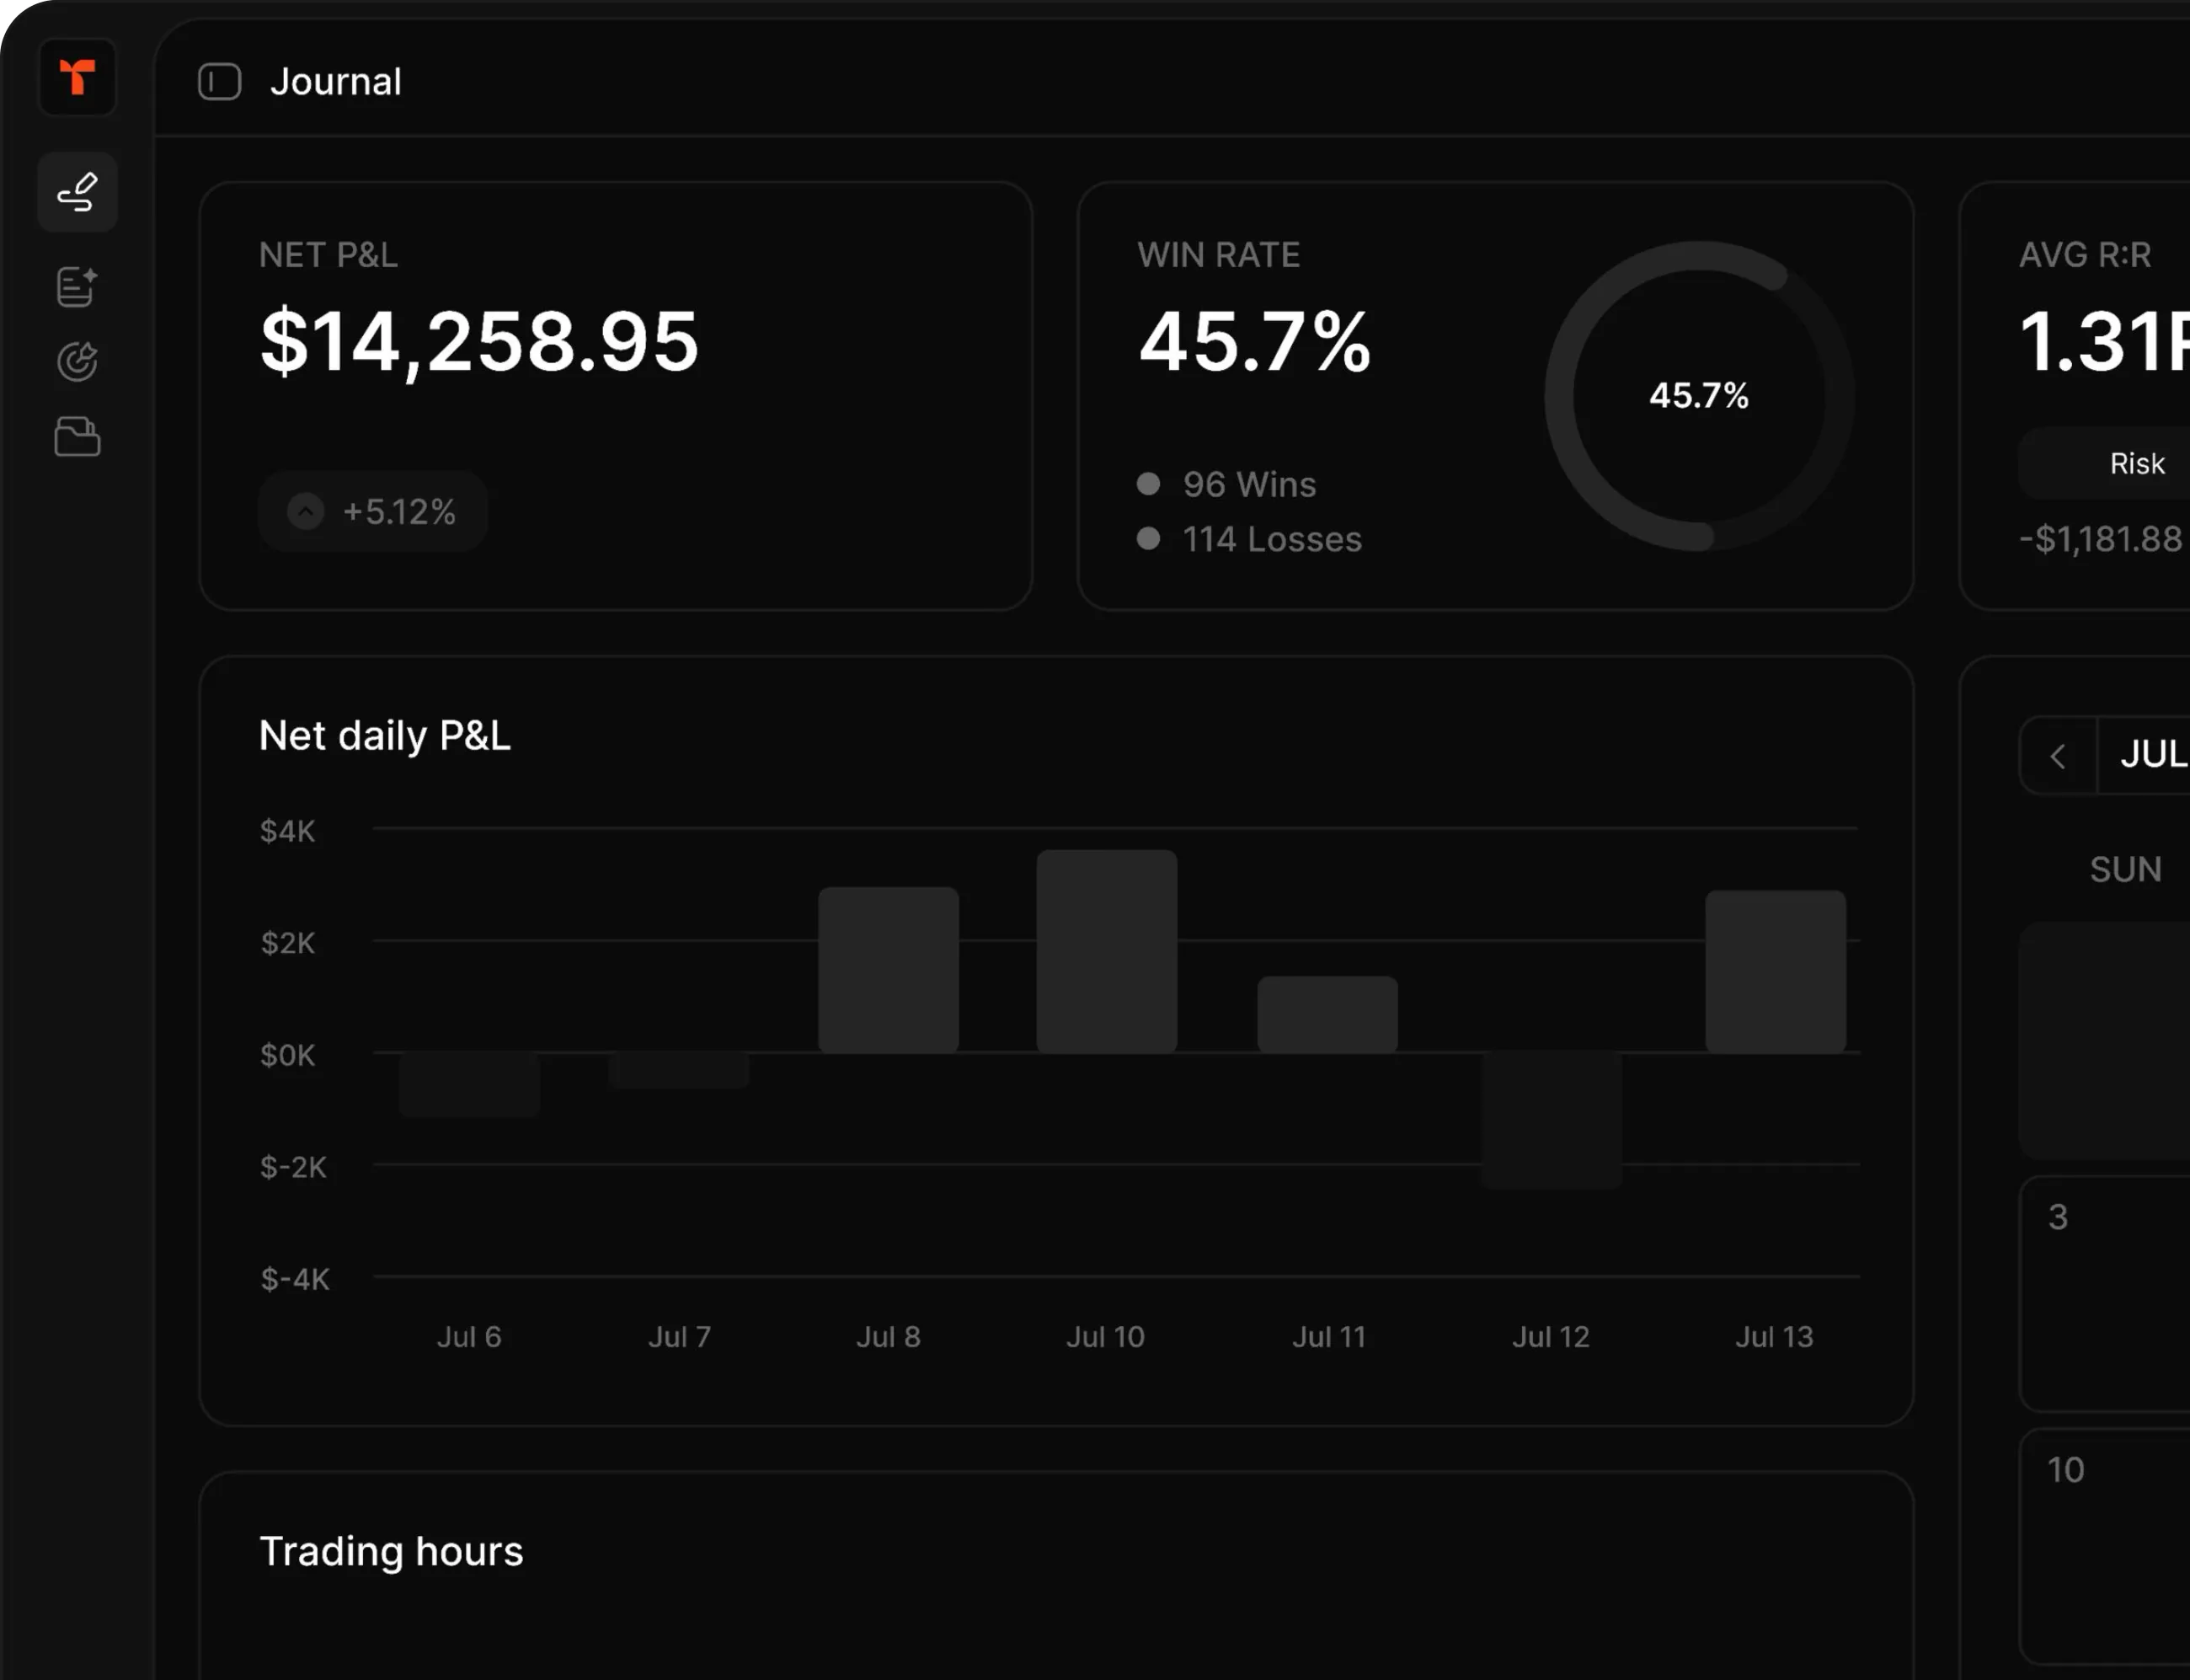Click the +5.12% change badge

(x=373, y=512)
